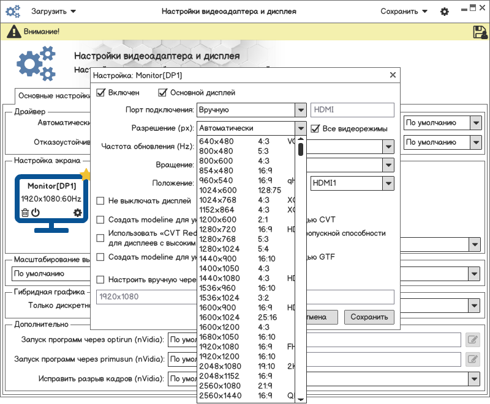Open the "Порт подключения" dropdown

tap(300, 110)
